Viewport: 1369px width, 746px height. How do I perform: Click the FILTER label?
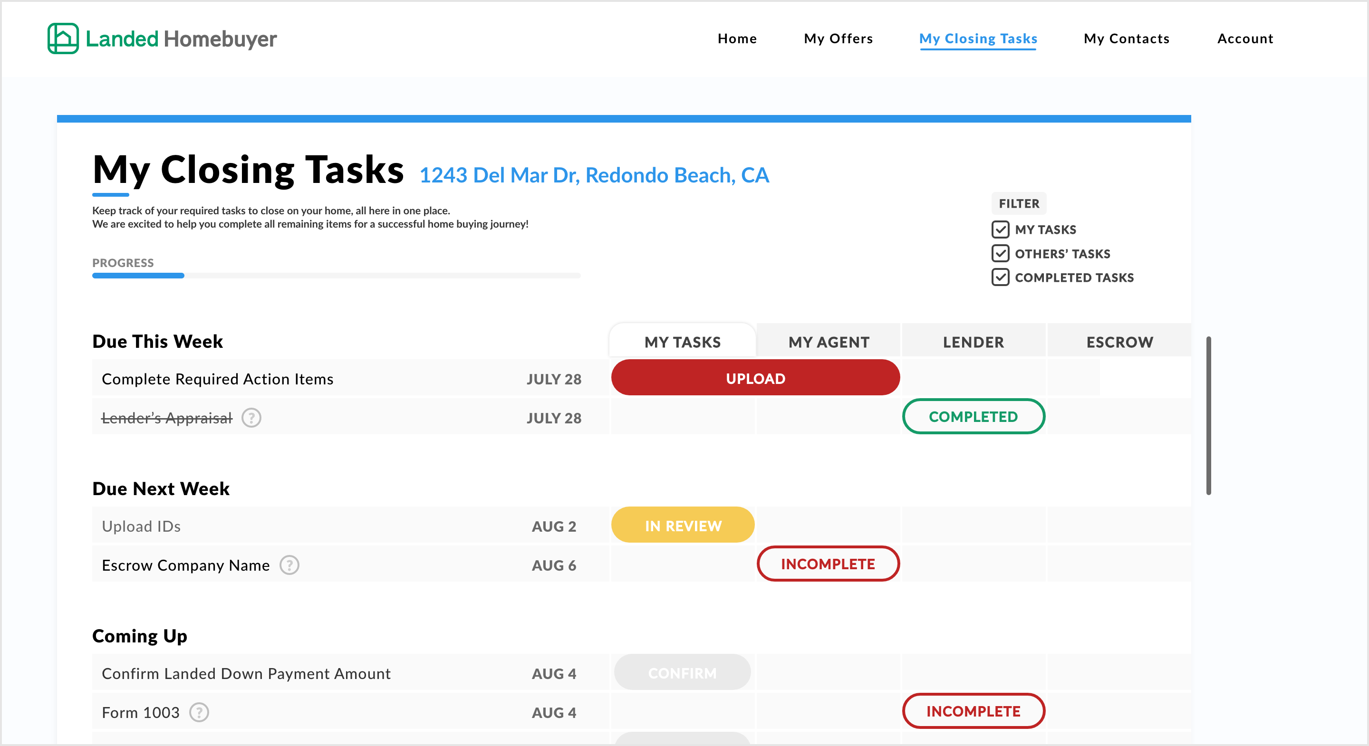[x=1019, y=203]
